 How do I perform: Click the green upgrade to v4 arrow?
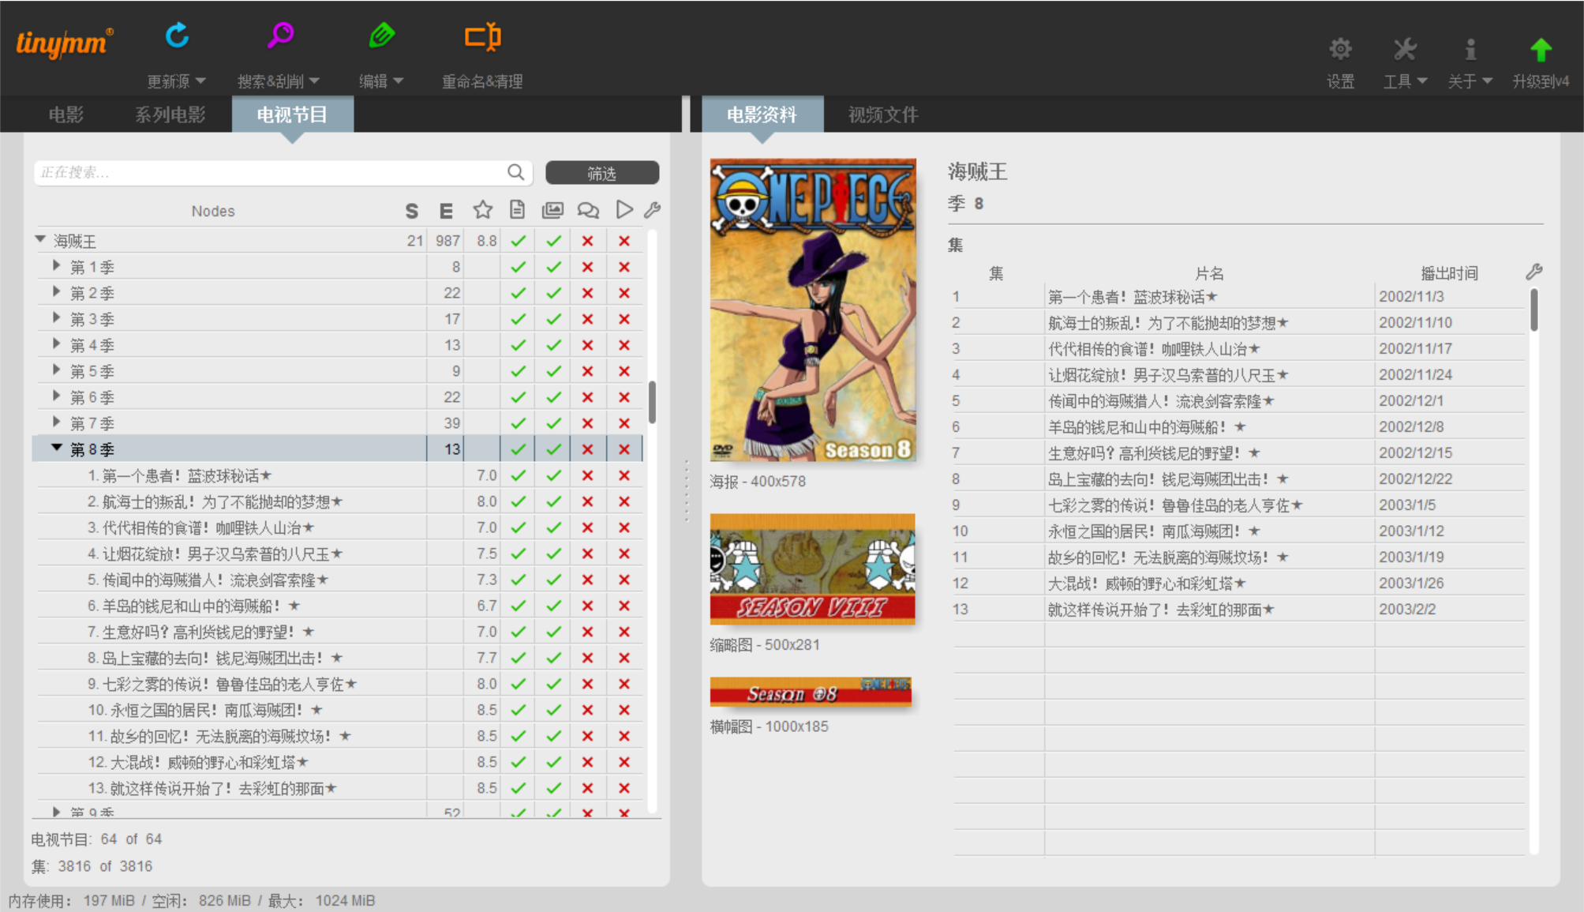(x=1540, y=50)
